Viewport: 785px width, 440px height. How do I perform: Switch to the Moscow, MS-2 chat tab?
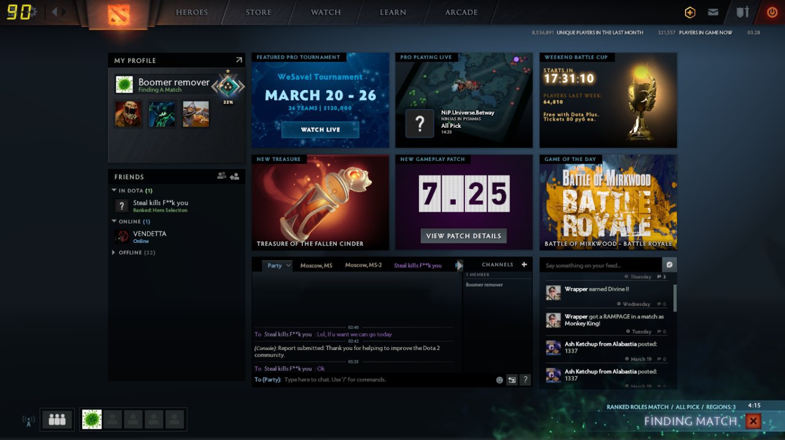(x=363, y=266)
